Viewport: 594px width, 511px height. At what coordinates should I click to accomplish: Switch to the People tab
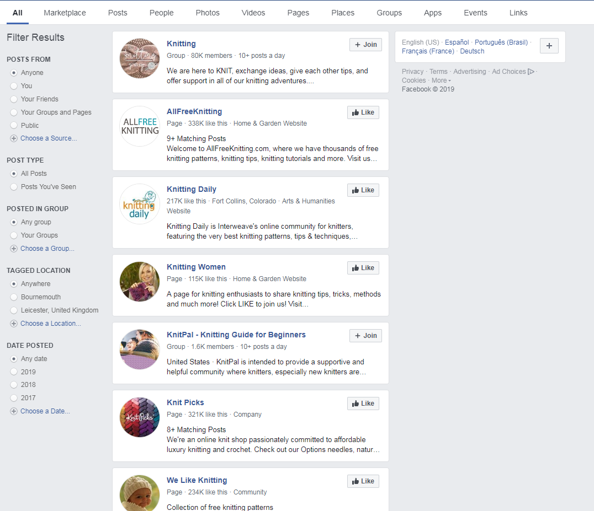tap(161, 13)
